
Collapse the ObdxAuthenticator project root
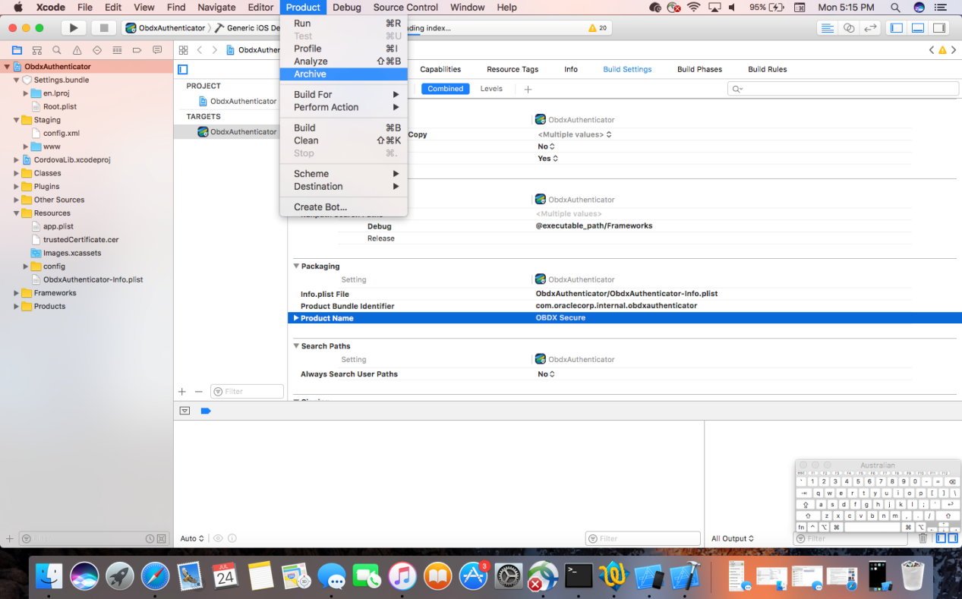(x=7, y=67)
